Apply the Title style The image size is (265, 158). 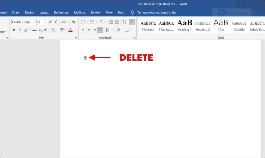(221, 26)
